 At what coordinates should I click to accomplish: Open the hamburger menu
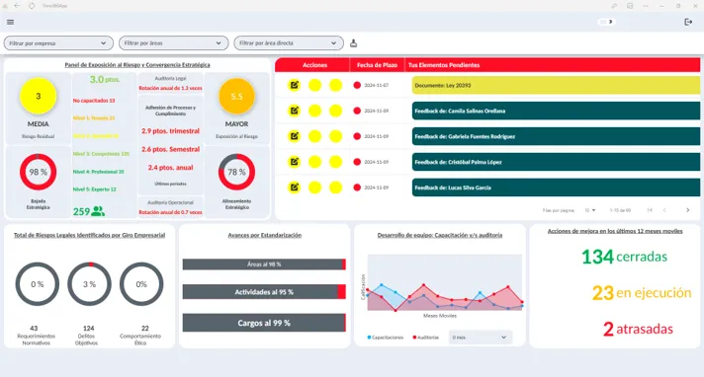pyautogui.click(x=10, y=22)
